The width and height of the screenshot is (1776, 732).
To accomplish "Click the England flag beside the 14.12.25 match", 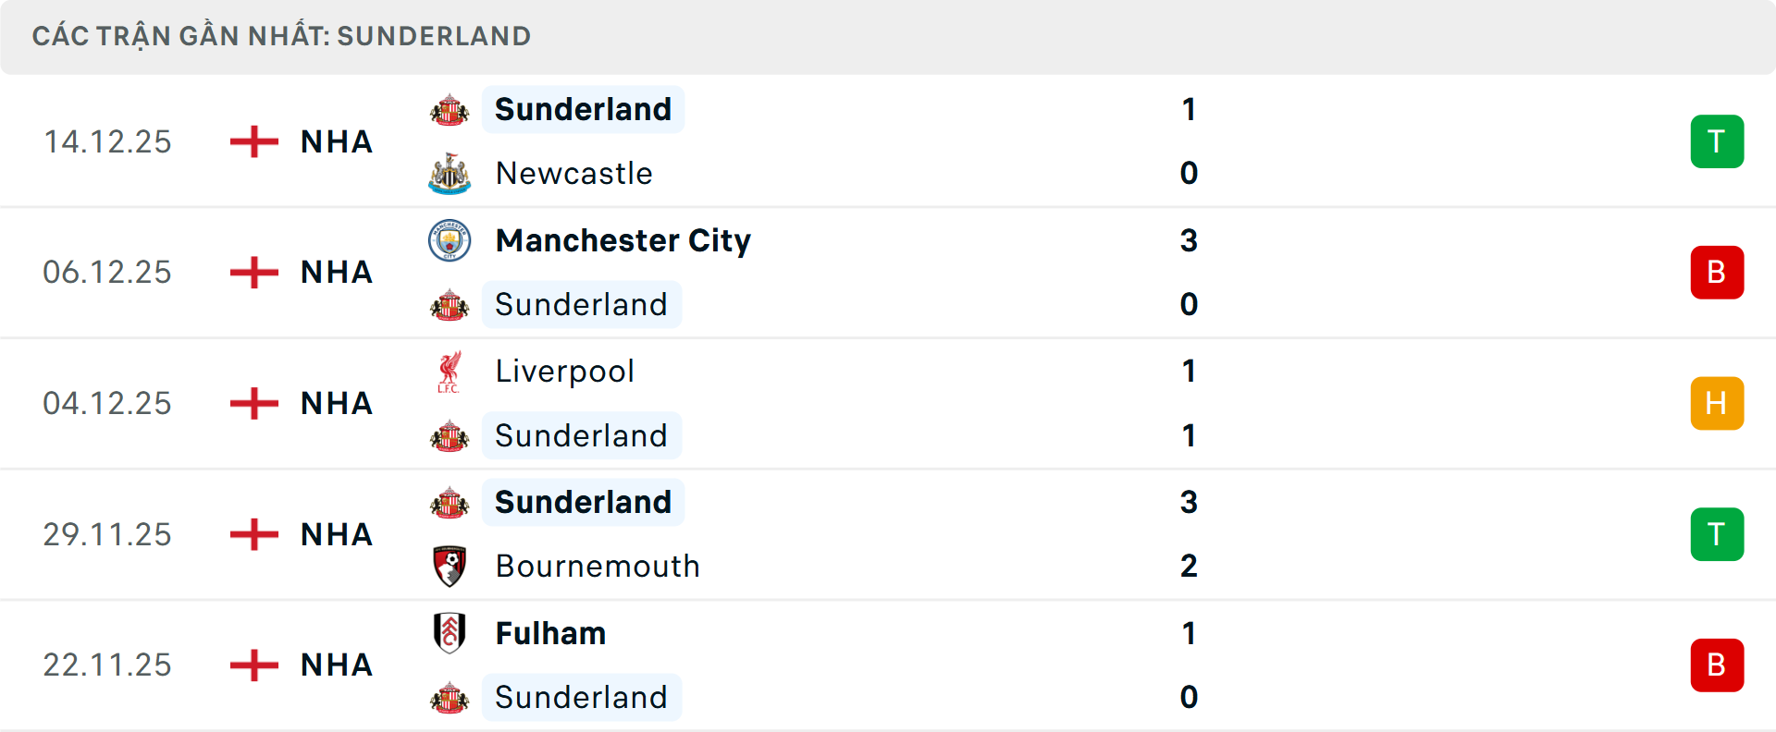I will pos(253,141).
